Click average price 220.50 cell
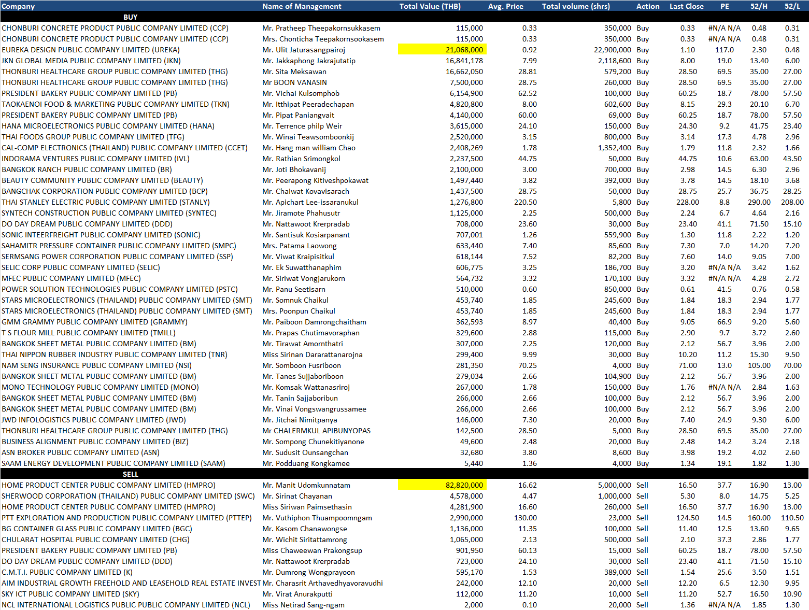This screenshot has height=610, width=809. click(x=526, y=202)
